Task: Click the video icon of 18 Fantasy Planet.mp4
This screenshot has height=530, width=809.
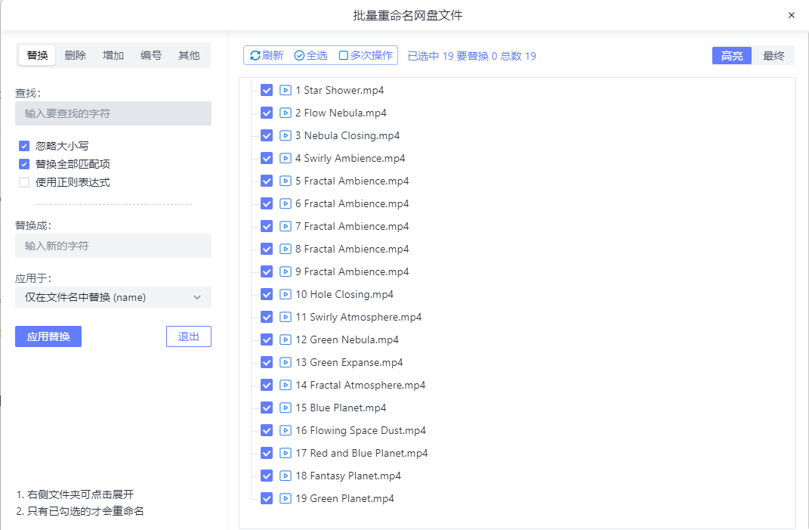Action: 286,476
